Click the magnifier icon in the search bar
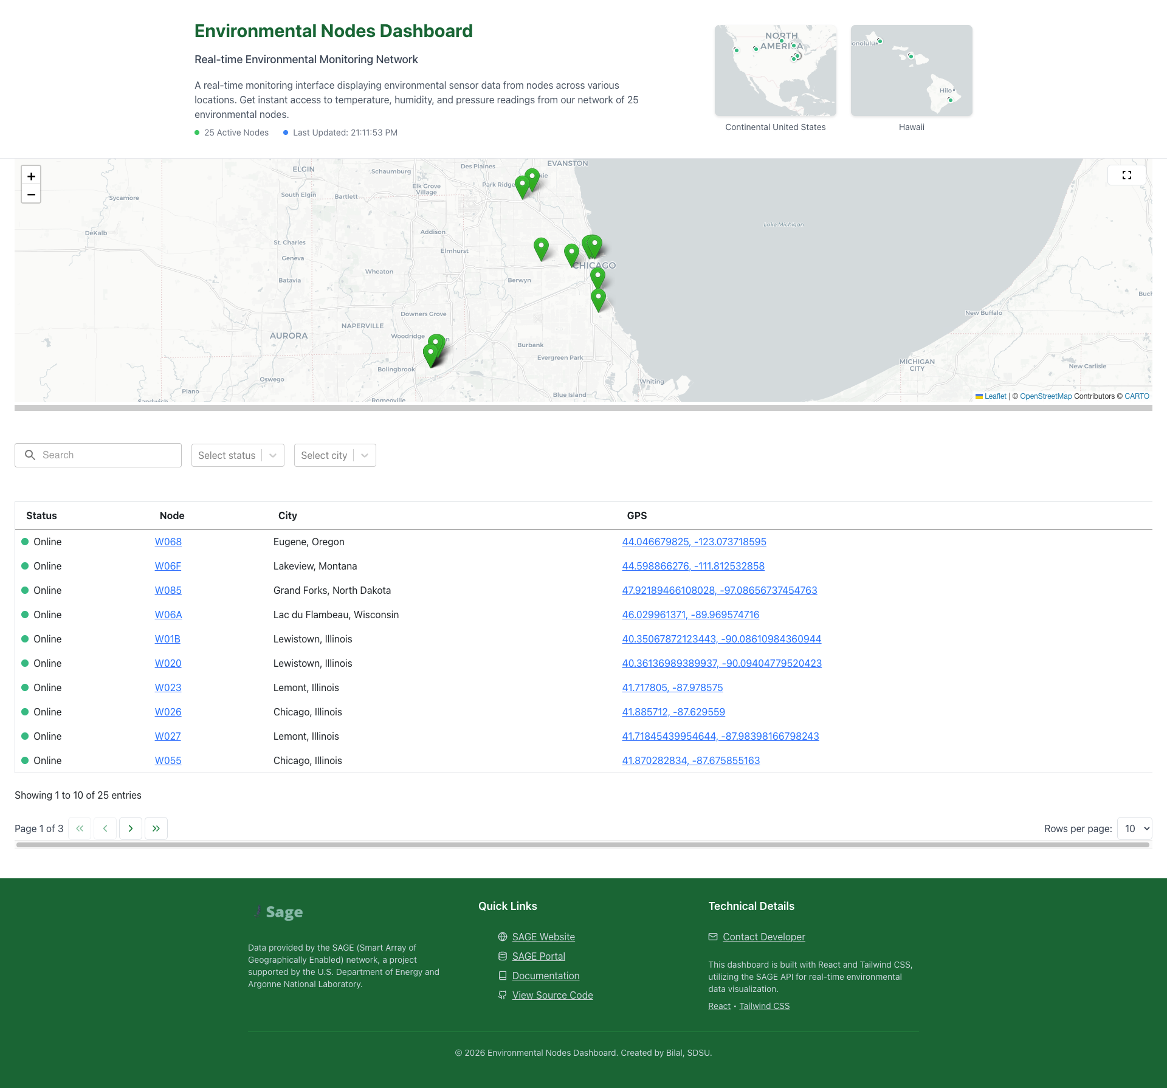 (30, 455)
